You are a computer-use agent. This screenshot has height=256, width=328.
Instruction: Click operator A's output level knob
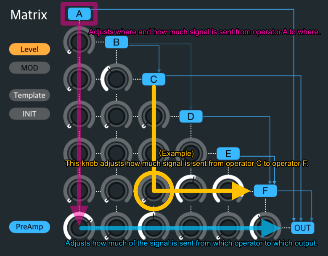pyautogui.click(x=79, y=228)
